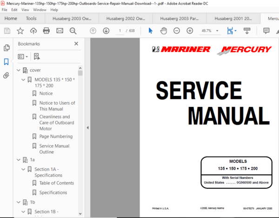Viewport: 279px width, 218px height.
Task: Click the Acrobat PDF title bar icon
Action: [3, 3]
